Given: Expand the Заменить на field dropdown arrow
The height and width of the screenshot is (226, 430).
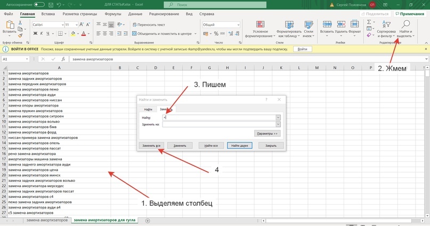Looking at the screenshot, I should (x=278, y=124).
